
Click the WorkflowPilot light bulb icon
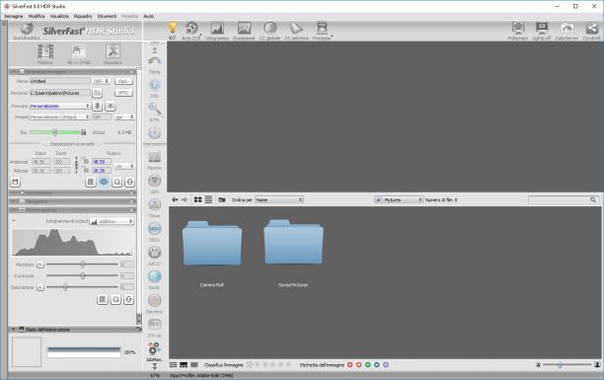172,28
